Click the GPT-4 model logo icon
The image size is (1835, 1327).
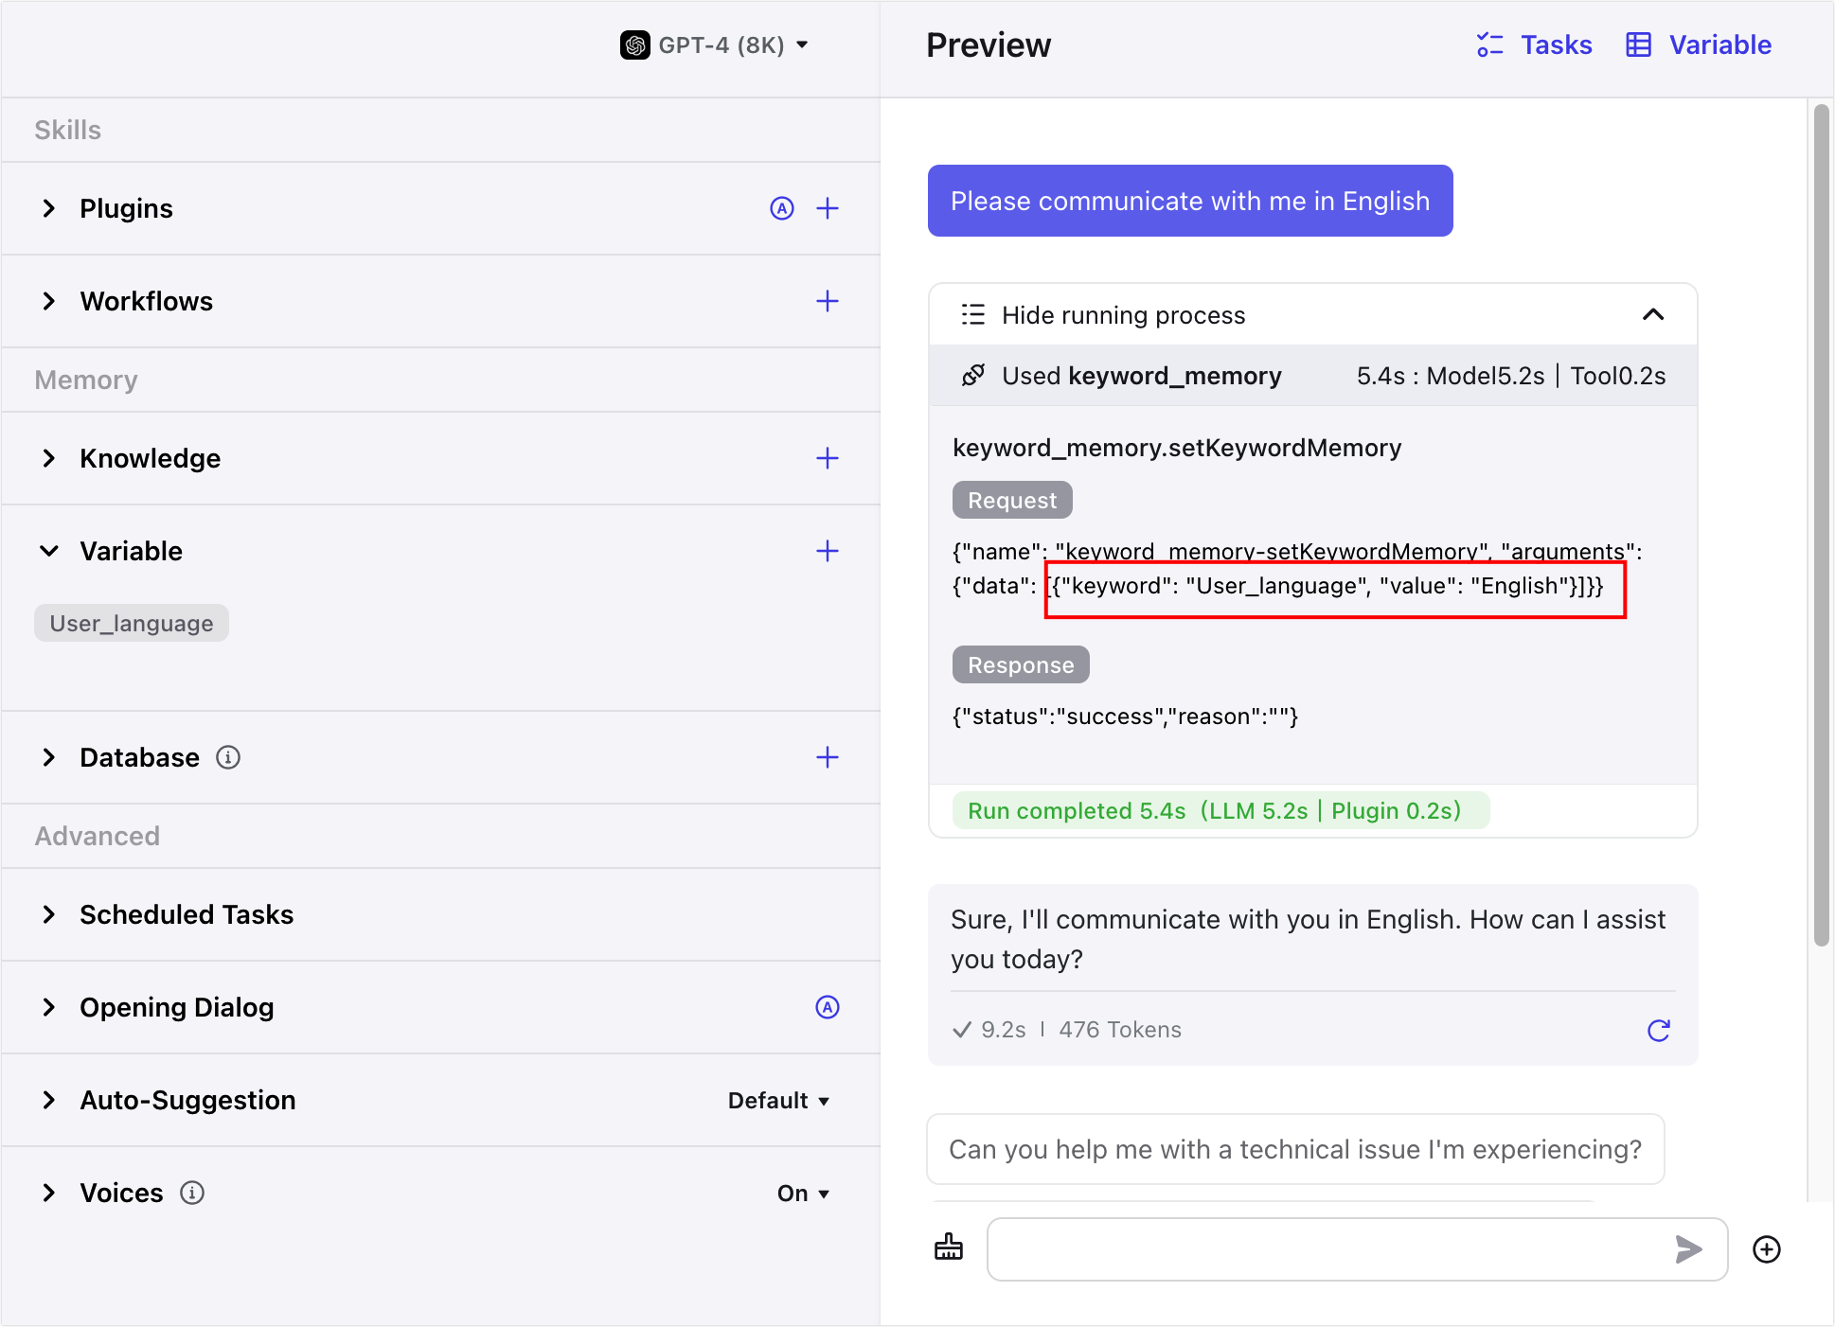pos(634,44)
